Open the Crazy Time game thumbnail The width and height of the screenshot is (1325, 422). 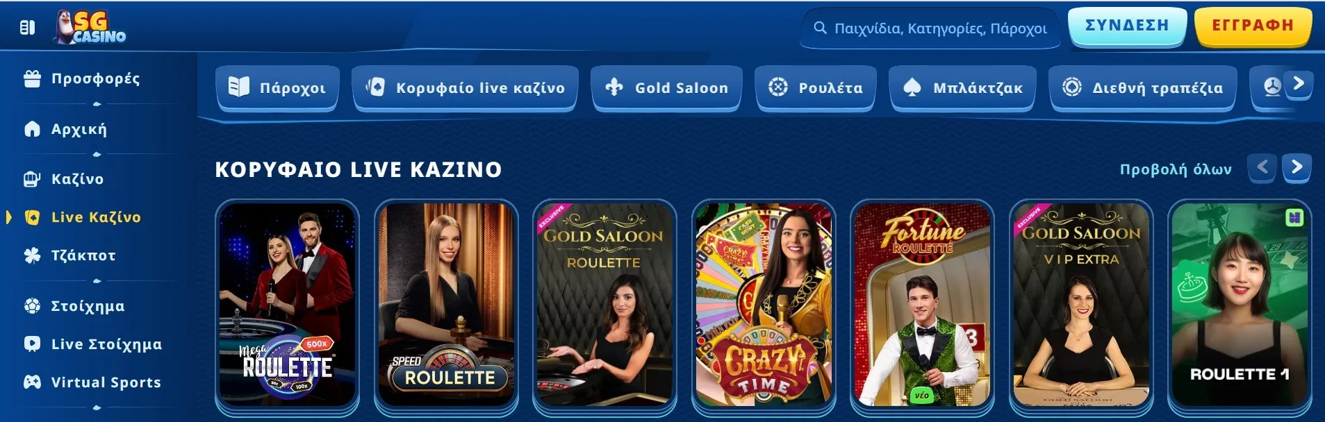pos(764,304)
